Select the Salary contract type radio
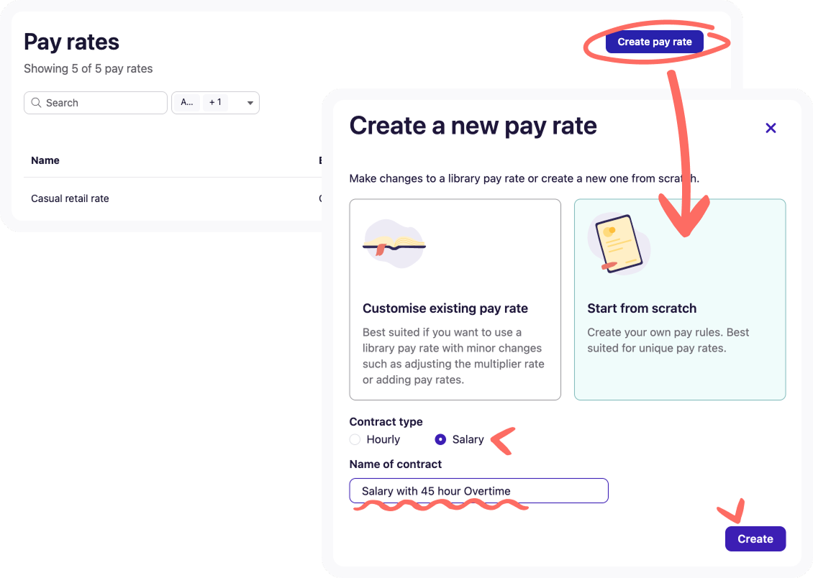This screenshot has width=813, height=578. tap(440, 439)
